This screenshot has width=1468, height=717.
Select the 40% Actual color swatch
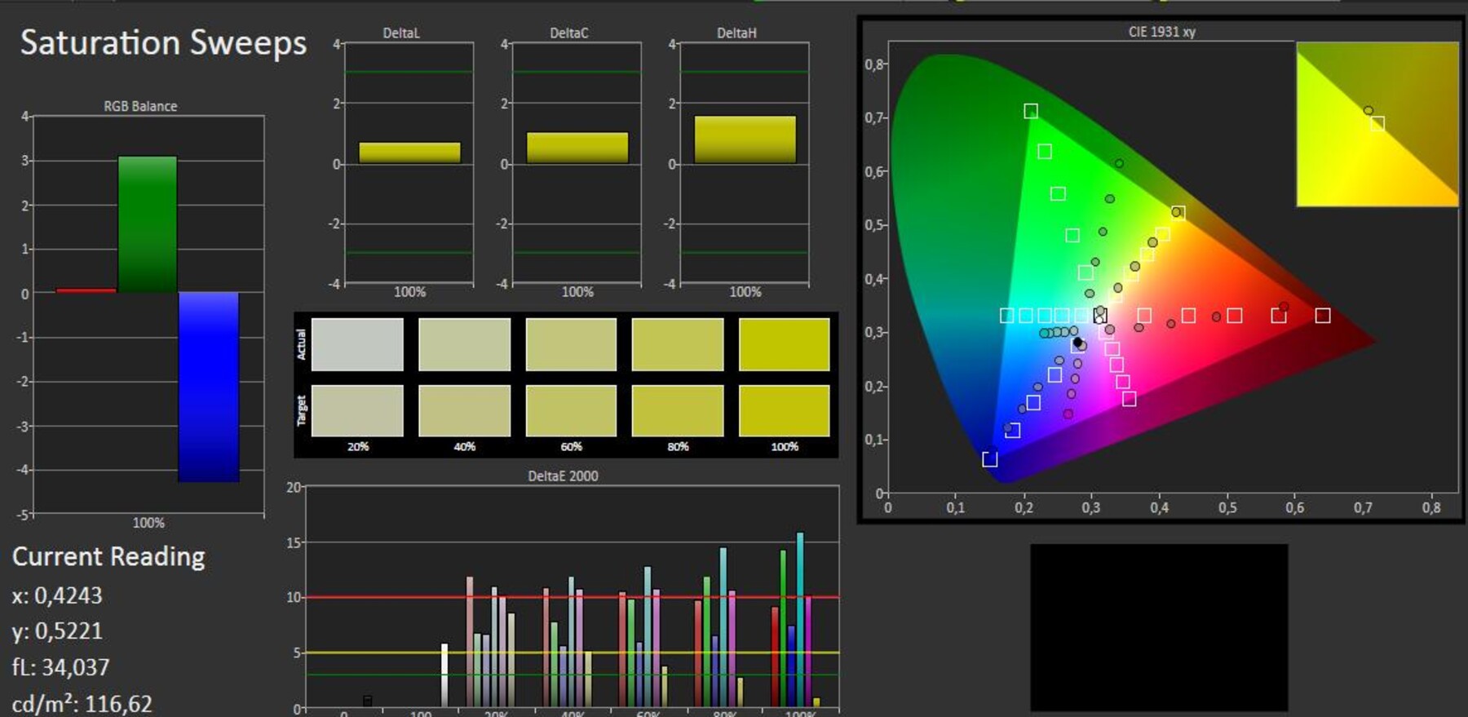tap(464, 344)
